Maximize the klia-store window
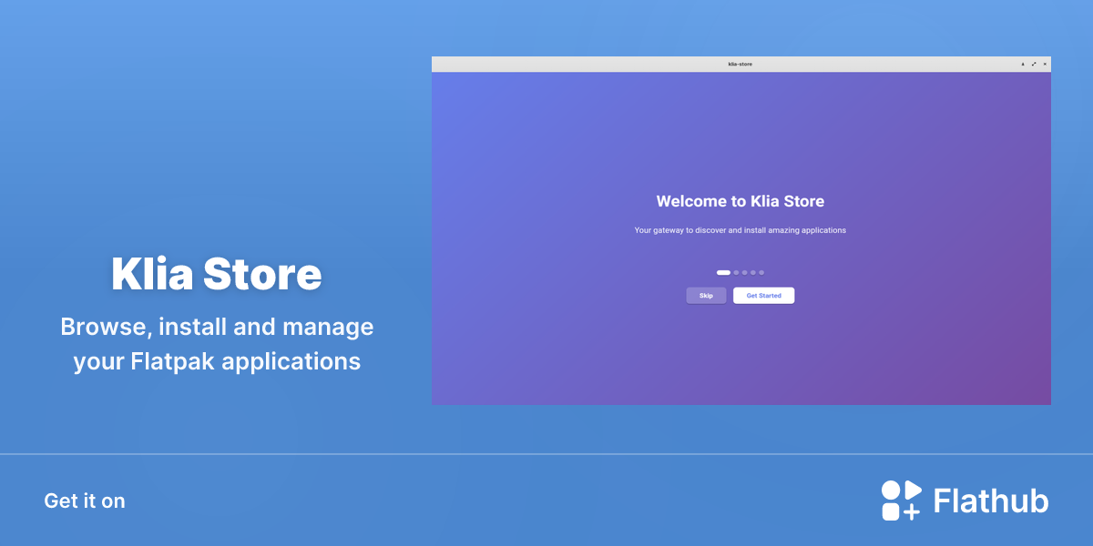Viewport: 1093px width, 546px height. 1034,64
